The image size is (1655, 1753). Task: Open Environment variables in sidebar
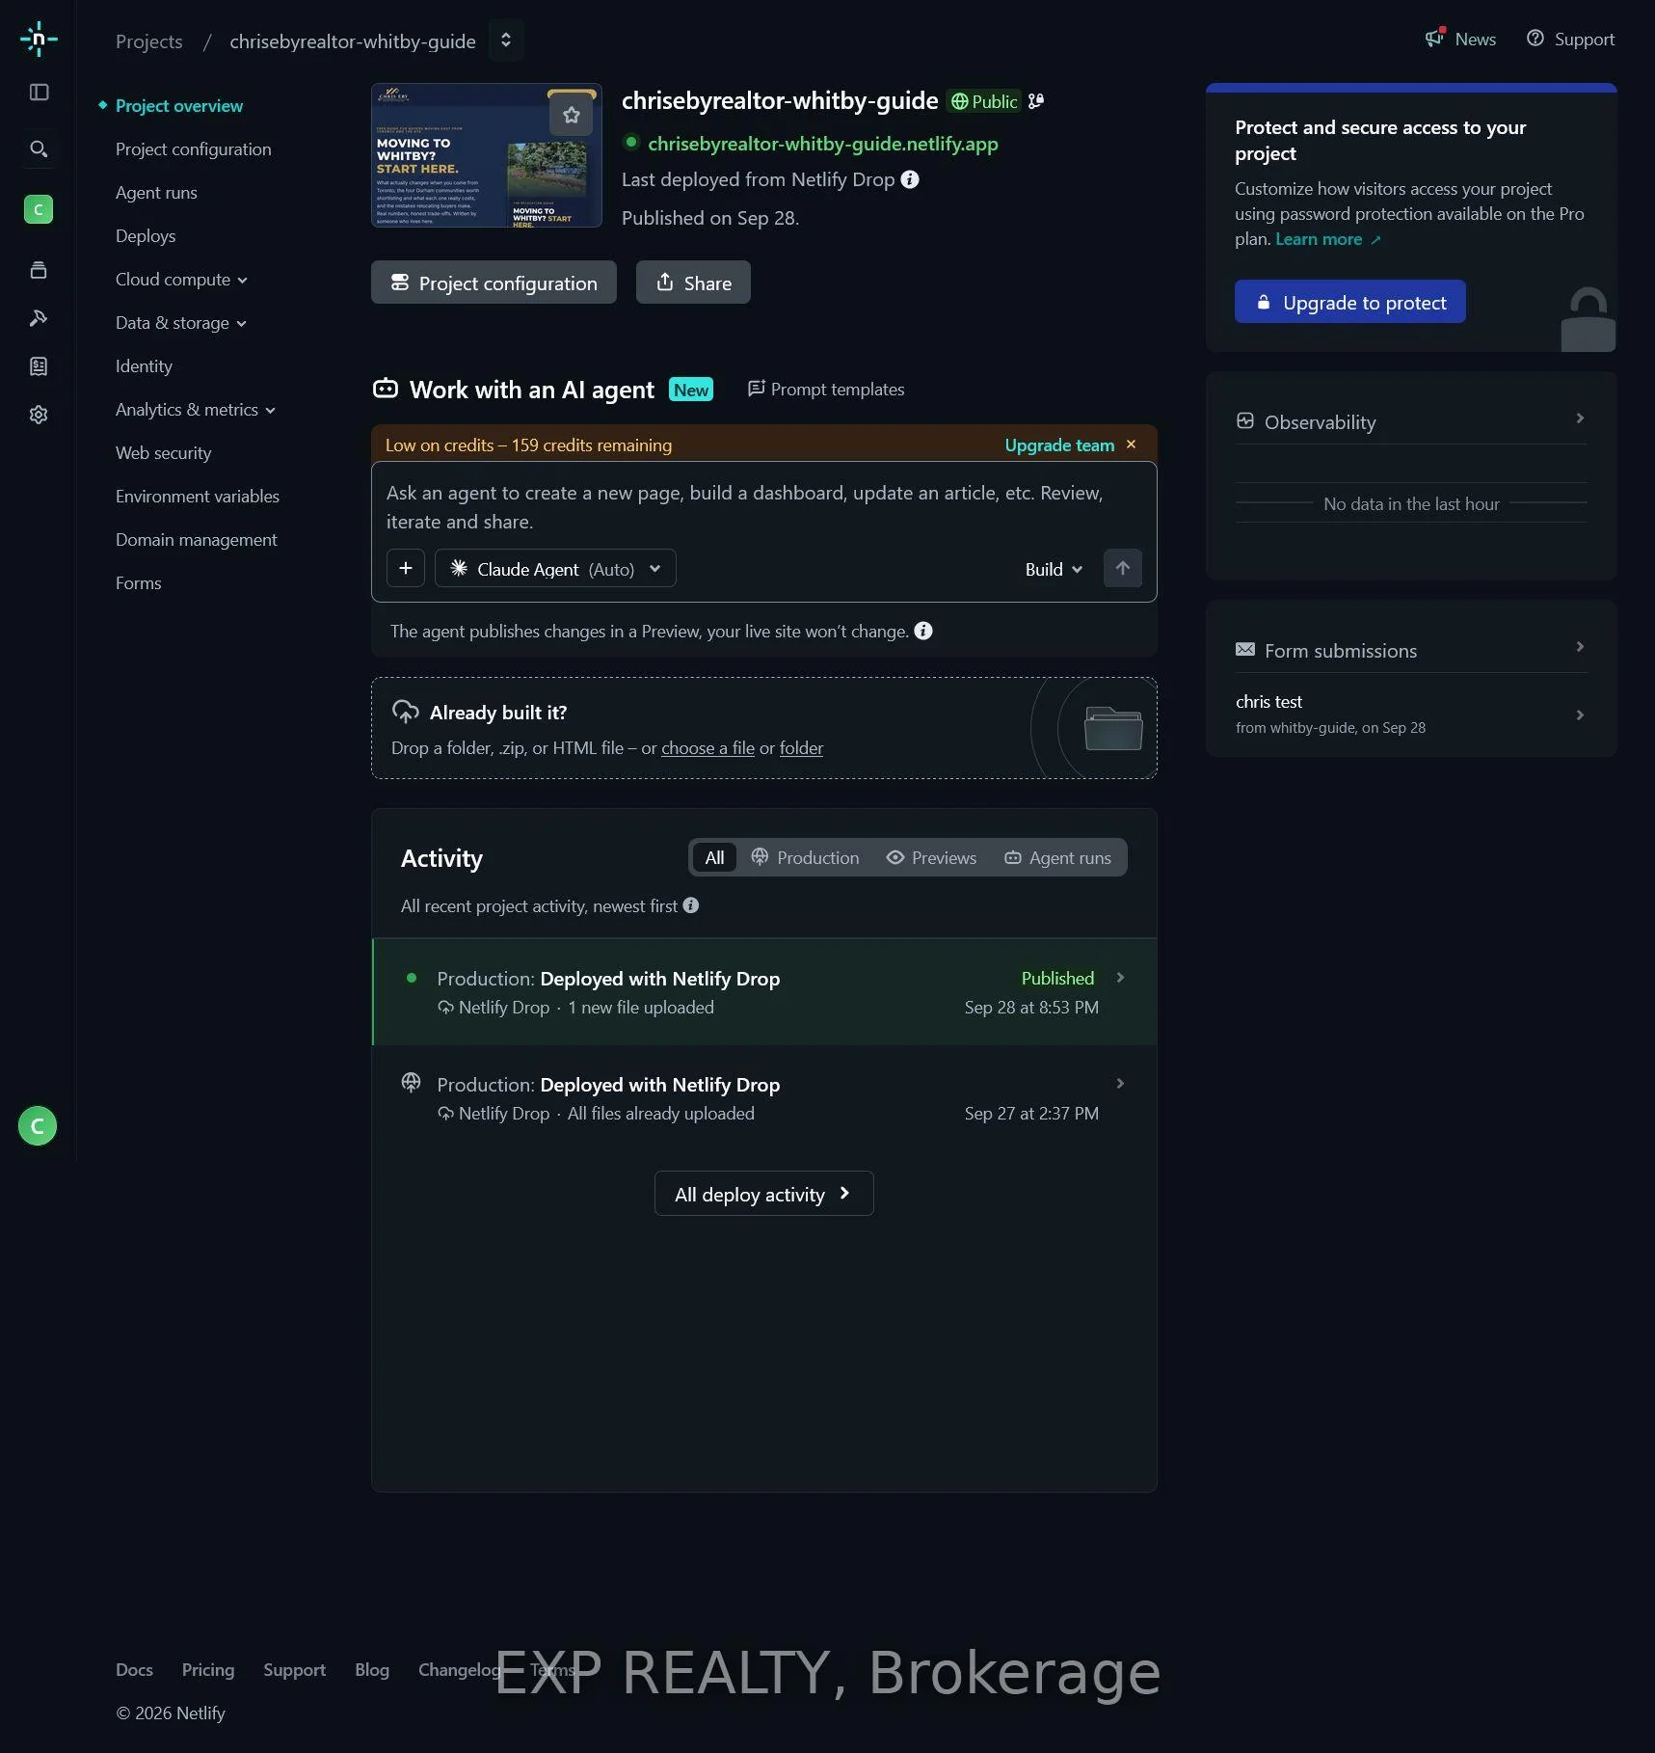pos(198,497)
